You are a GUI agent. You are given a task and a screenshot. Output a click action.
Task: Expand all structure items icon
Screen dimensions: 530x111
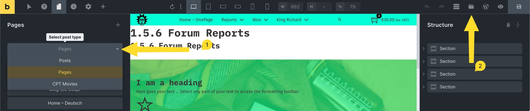(x=518, y=25)
